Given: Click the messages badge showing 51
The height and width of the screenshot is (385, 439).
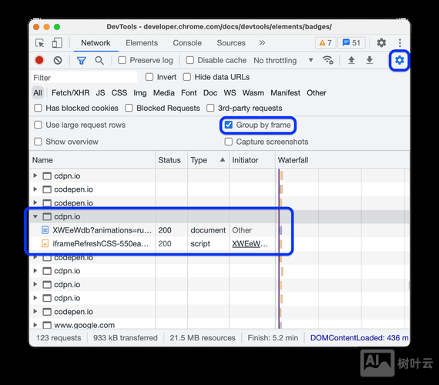Looking at the screenshot, I should point(351,43).
